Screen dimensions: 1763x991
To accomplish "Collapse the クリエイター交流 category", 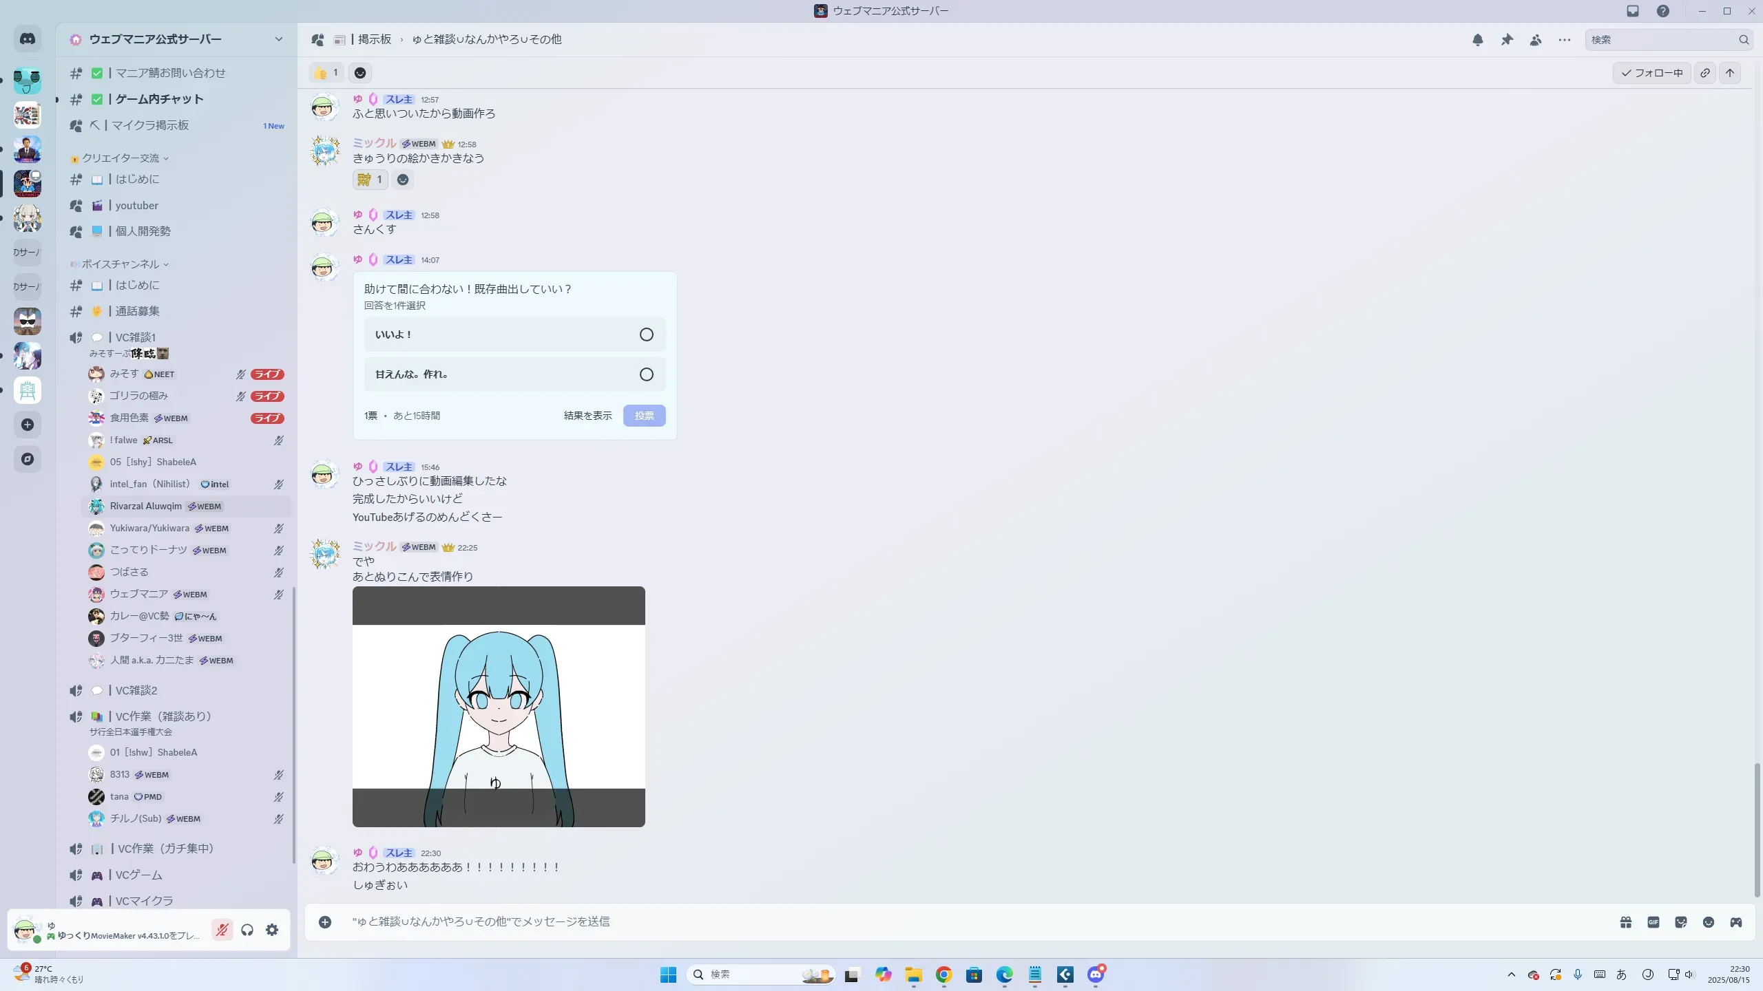I will click(x=121, y=158).
